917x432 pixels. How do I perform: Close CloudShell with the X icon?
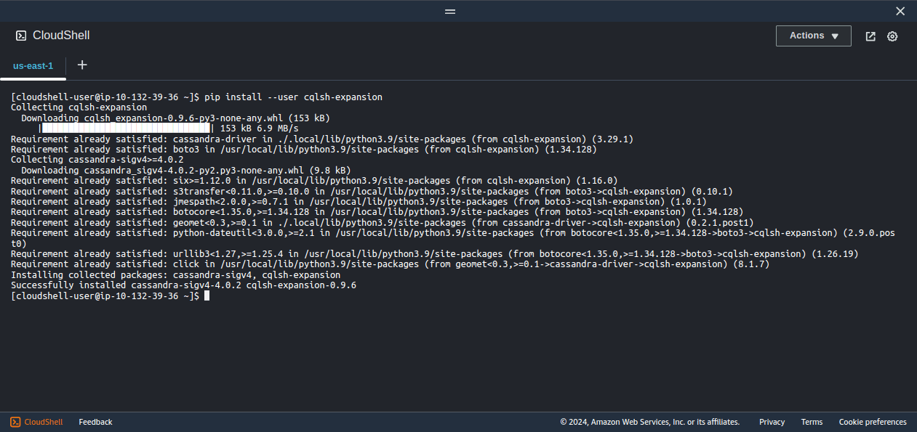coord(900,11)
